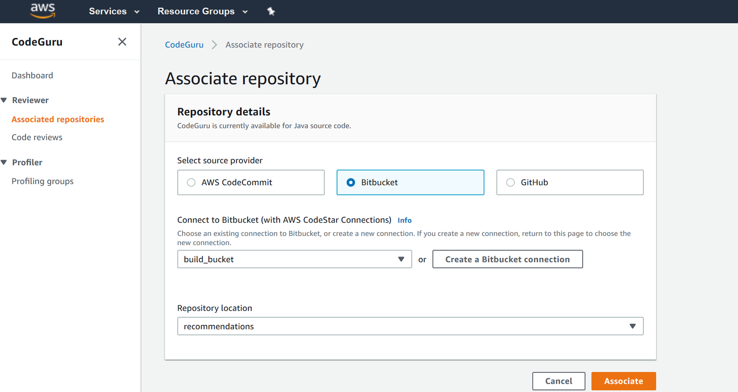Close the CodeGuru sidebar panel
This screenshot has width=738, height=392.
[122, 42]
